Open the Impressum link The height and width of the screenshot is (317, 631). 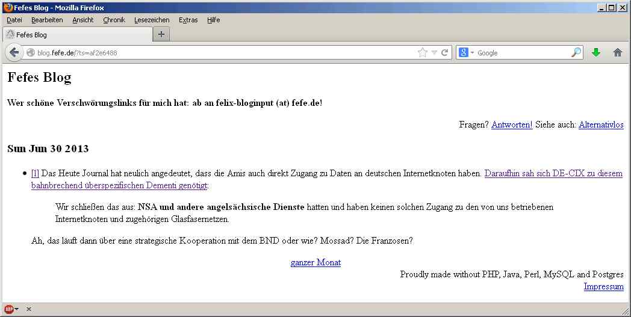[x=603, y=286]
